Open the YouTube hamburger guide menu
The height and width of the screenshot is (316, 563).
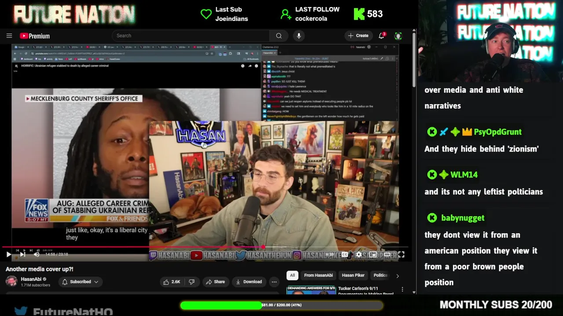tap(9, 36)
